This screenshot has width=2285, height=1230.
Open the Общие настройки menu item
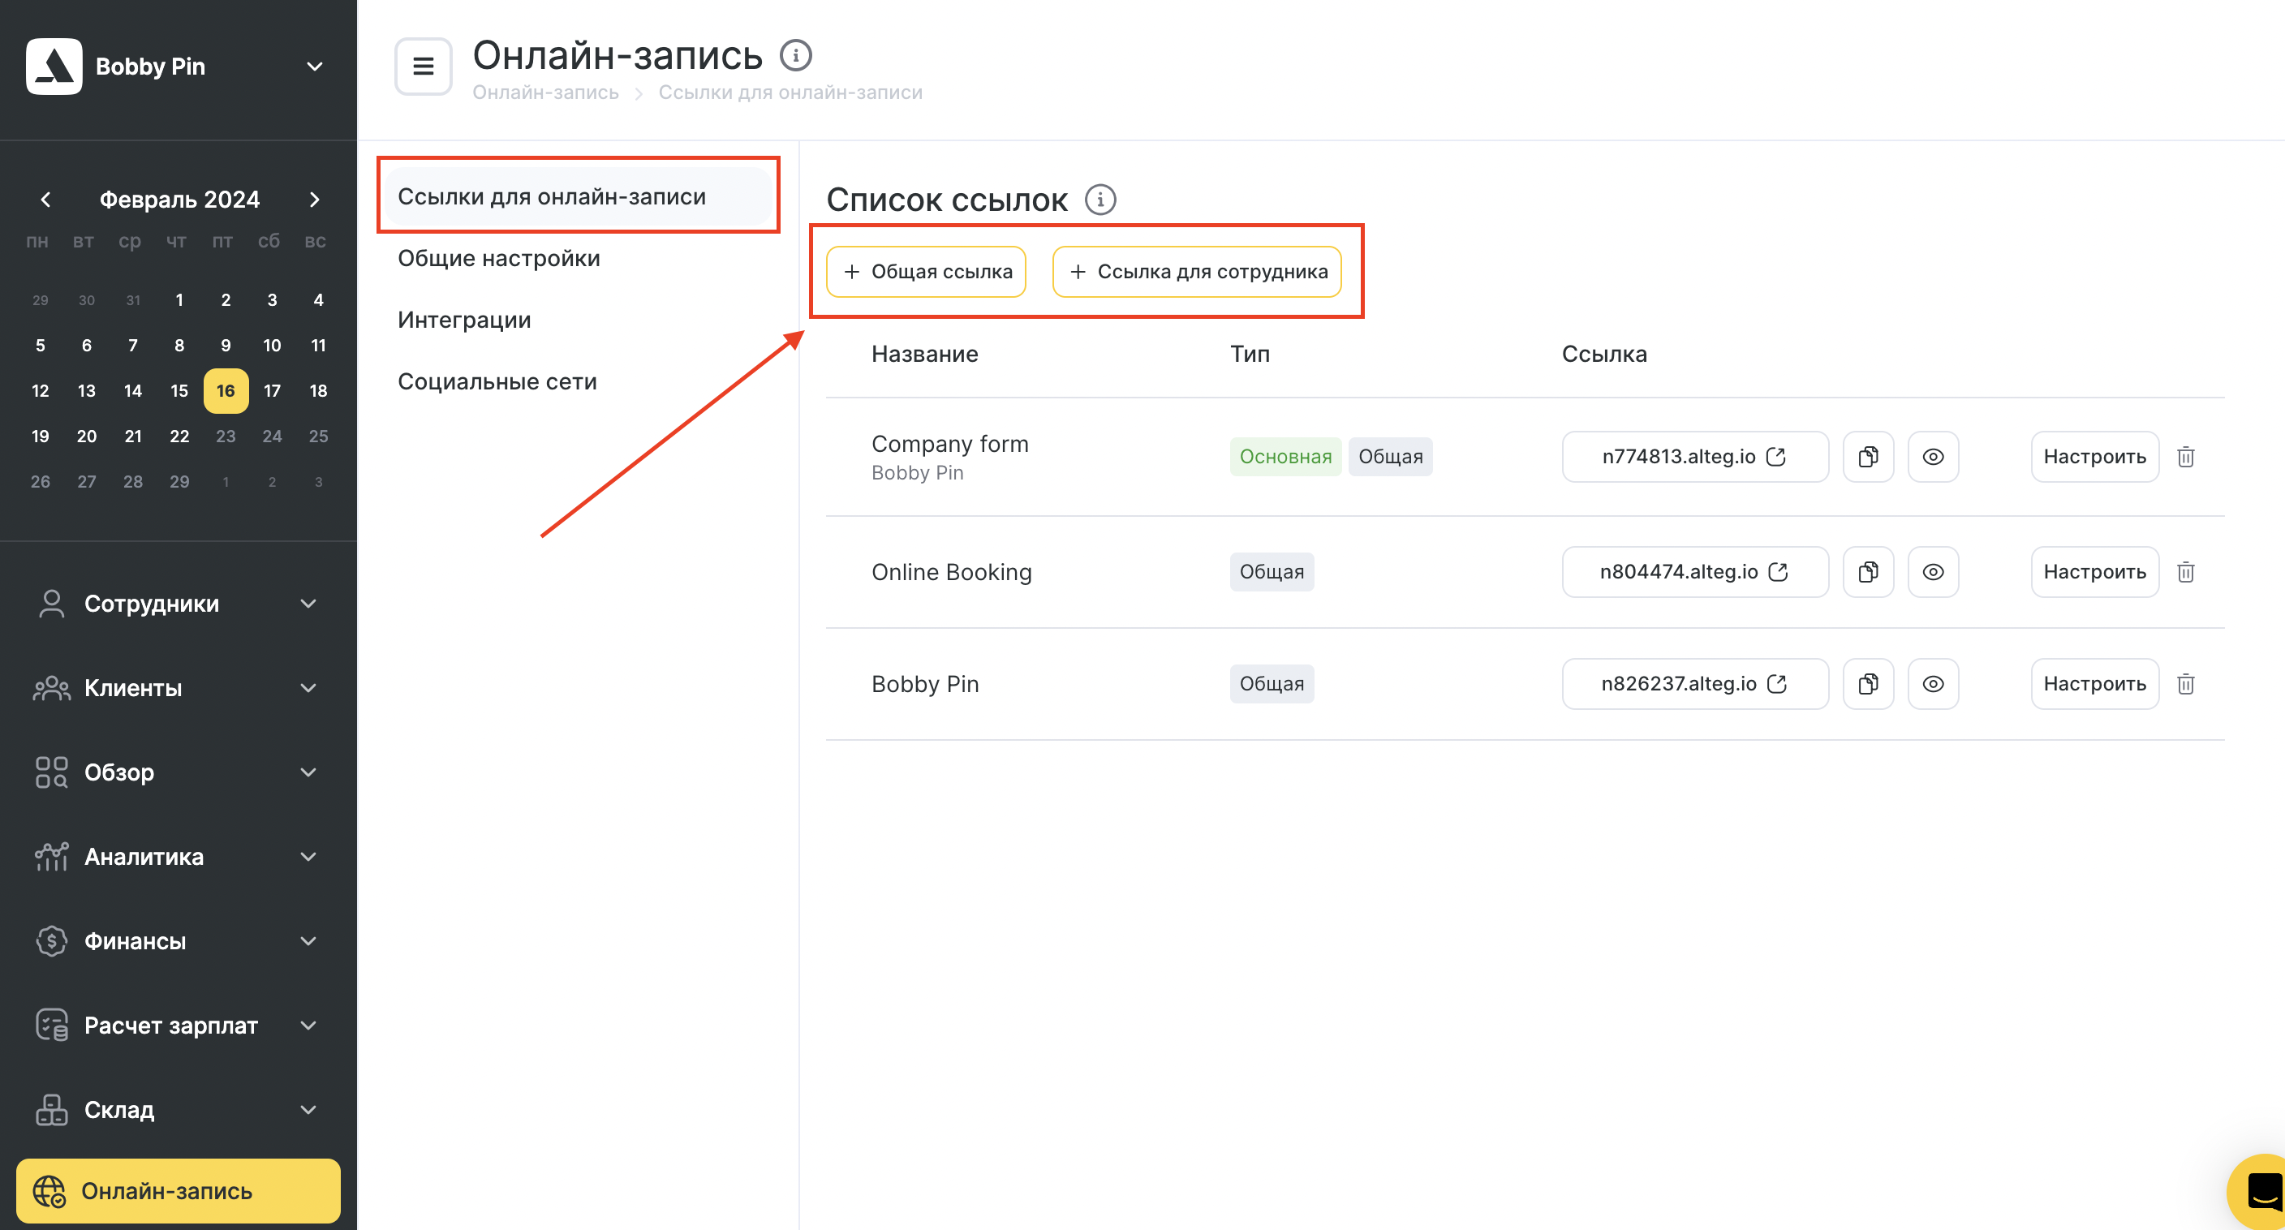click(500, 257)
